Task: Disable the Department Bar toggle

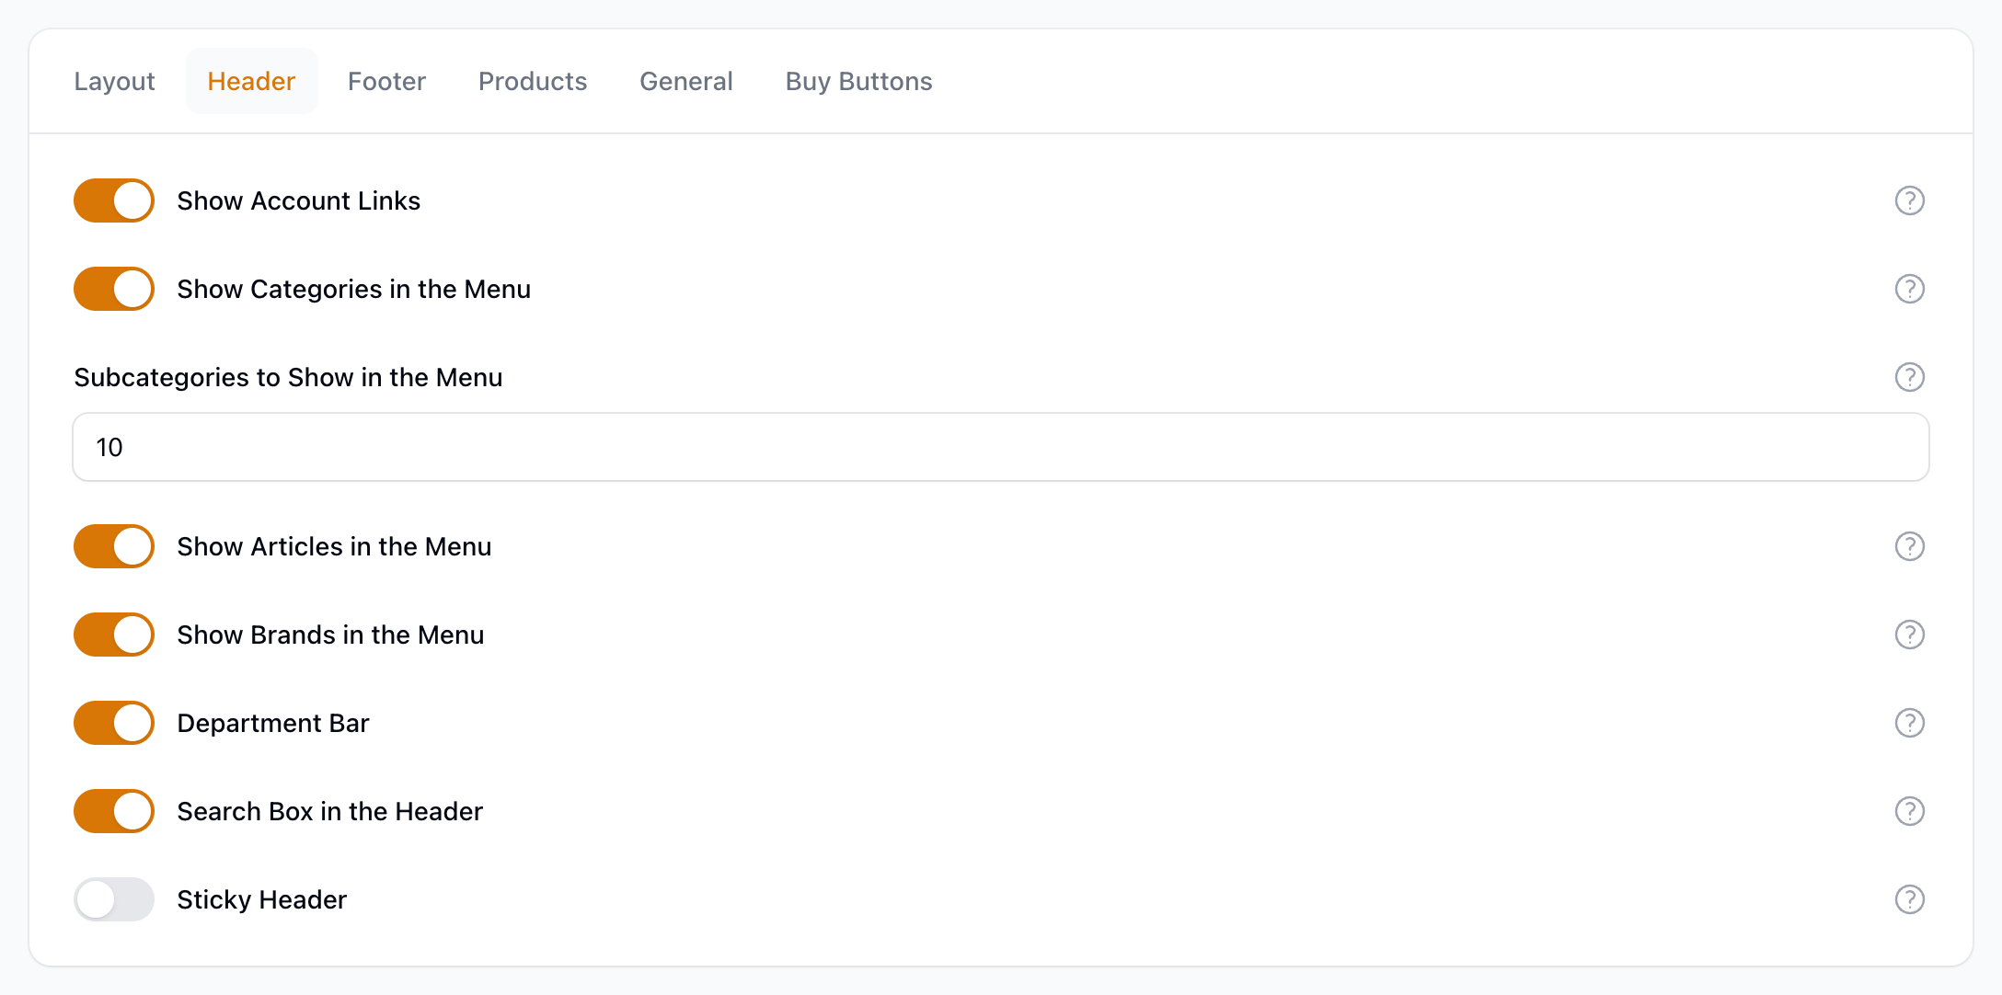Action: [x=114, y=723]
